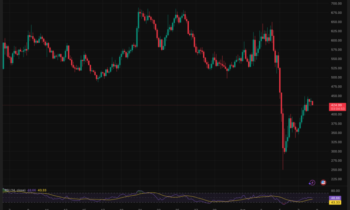Click the 450.00 price scale label
This screenshot has width=350, height=210.
click(336, 96)
